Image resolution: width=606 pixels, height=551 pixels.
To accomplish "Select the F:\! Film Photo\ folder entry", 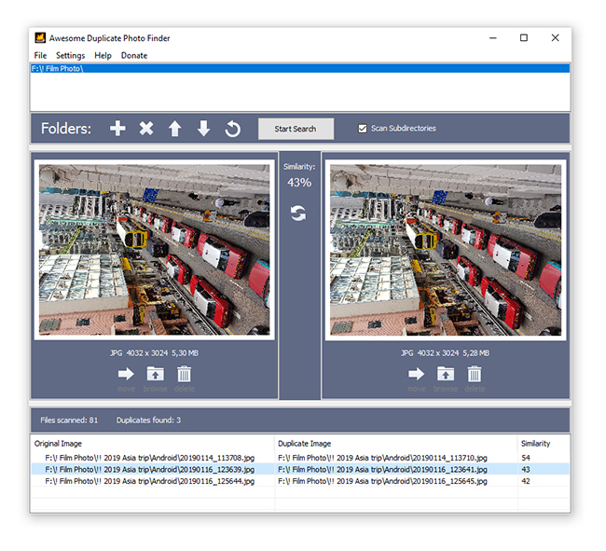I will click(299, 68).
